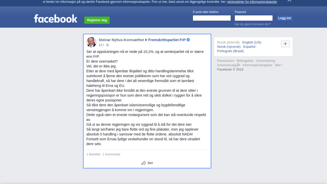Click the plus button for more languages
327x184 pixels.
pos(285,44)
